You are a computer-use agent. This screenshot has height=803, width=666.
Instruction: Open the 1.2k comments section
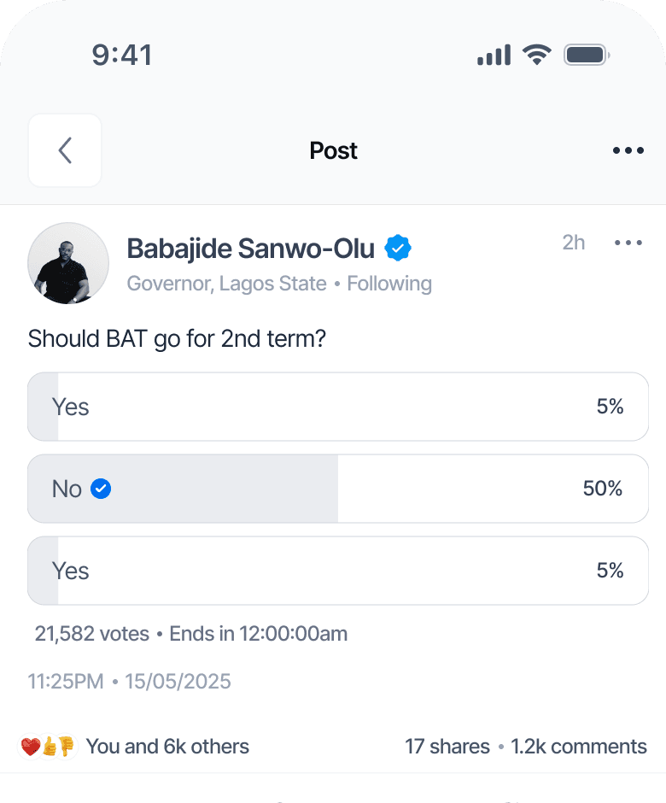coord(579,747)
